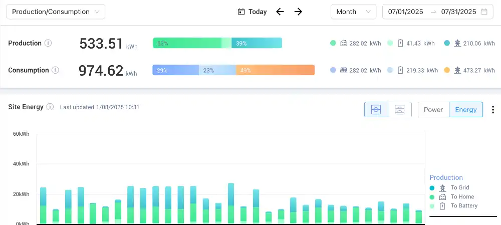Click info icon next to Production
Viewport: 501px width, 225px height.
click(x=48, y=43)
